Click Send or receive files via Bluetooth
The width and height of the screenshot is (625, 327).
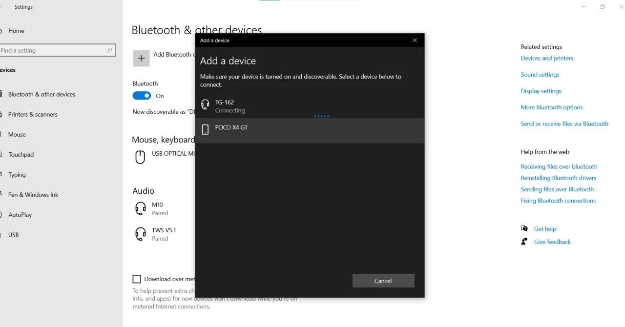pyautogui.click(x=564, y=123)
